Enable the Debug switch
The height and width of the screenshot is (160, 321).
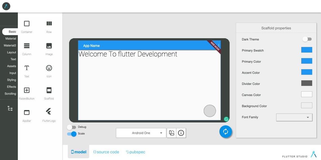tap(72, 127)
